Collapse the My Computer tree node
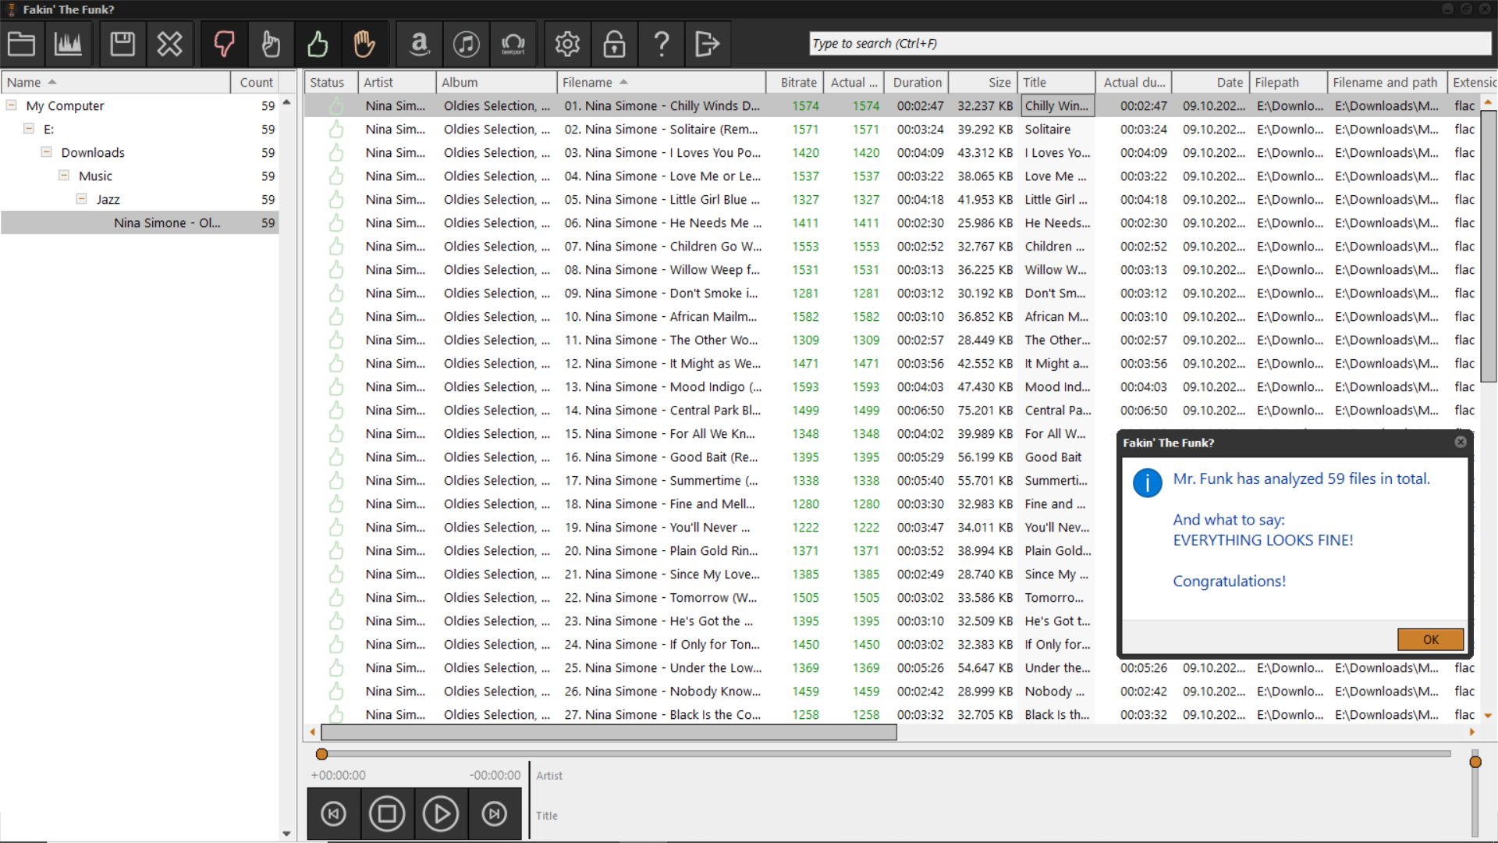The width and height of the screenshot is (1498, 843). tap(11, 105)
